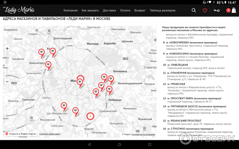Tap the Android recent apps square

tap(150, 145)
